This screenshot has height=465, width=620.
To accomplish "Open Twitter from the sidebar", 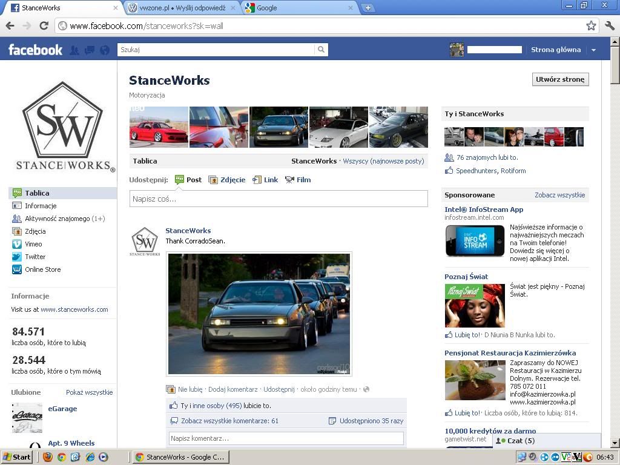I will (x=35, y=257).
